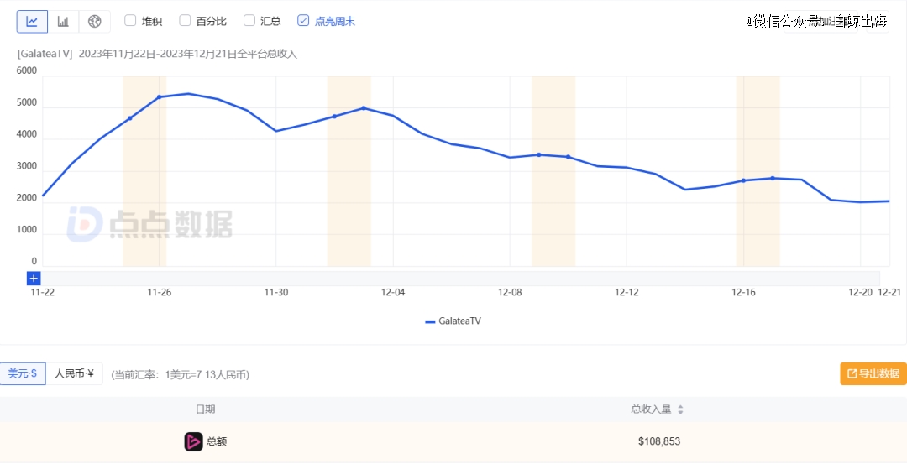Click the 6000 y-axis label

(x=27, y=71)
